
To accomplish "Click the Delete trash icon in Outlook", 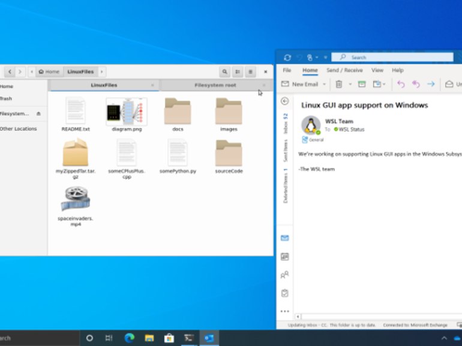I will [x=339, y=84].
